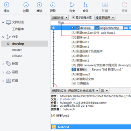Image resolution: width=131 pixels, height=131 pixels.
Task: Click the 合并 (Merge) toolbar icon
Action: 86,5
